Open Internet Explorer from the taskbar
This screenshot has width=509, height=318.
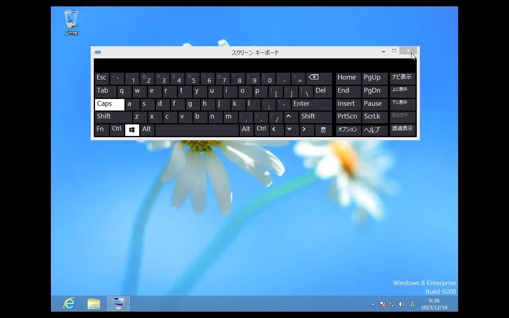pyautogui.click(x=69, y=304)
